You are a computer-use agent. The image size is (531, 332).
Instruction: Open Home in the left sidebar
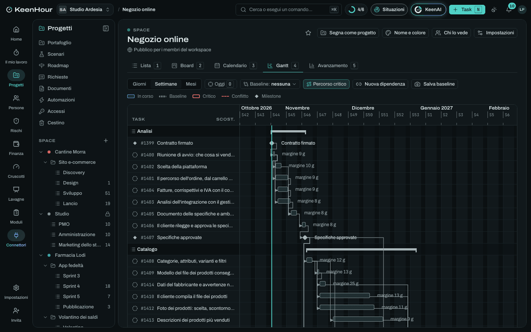pyautogui.click(x=16, y=33)
